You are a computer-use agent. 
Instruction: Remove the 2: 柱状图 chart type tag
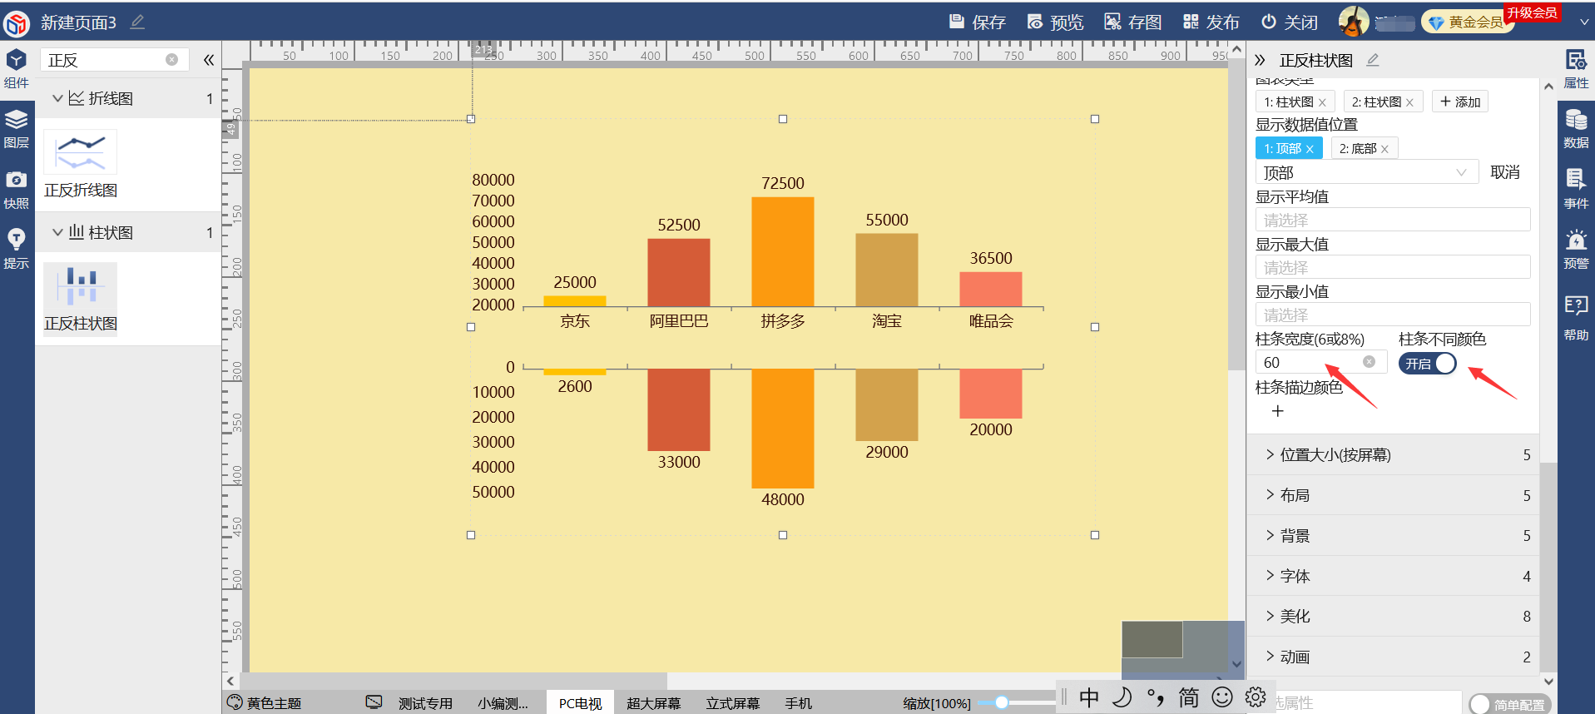(x=1409, y=102)
